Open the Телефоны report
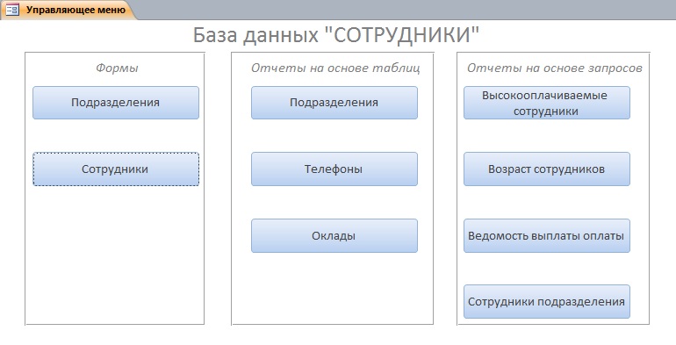The height and width of the screenshot is (345, 676). point(334,169)
